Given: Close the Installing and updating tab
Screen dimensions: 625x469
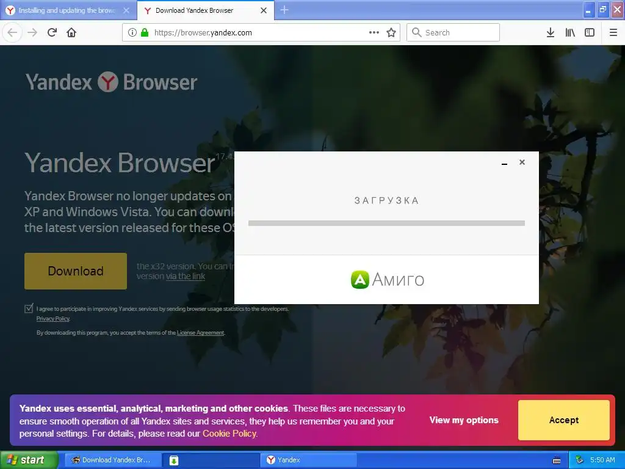Looking at the screenshot, I should pyautogui.click(x=126, y=10).
